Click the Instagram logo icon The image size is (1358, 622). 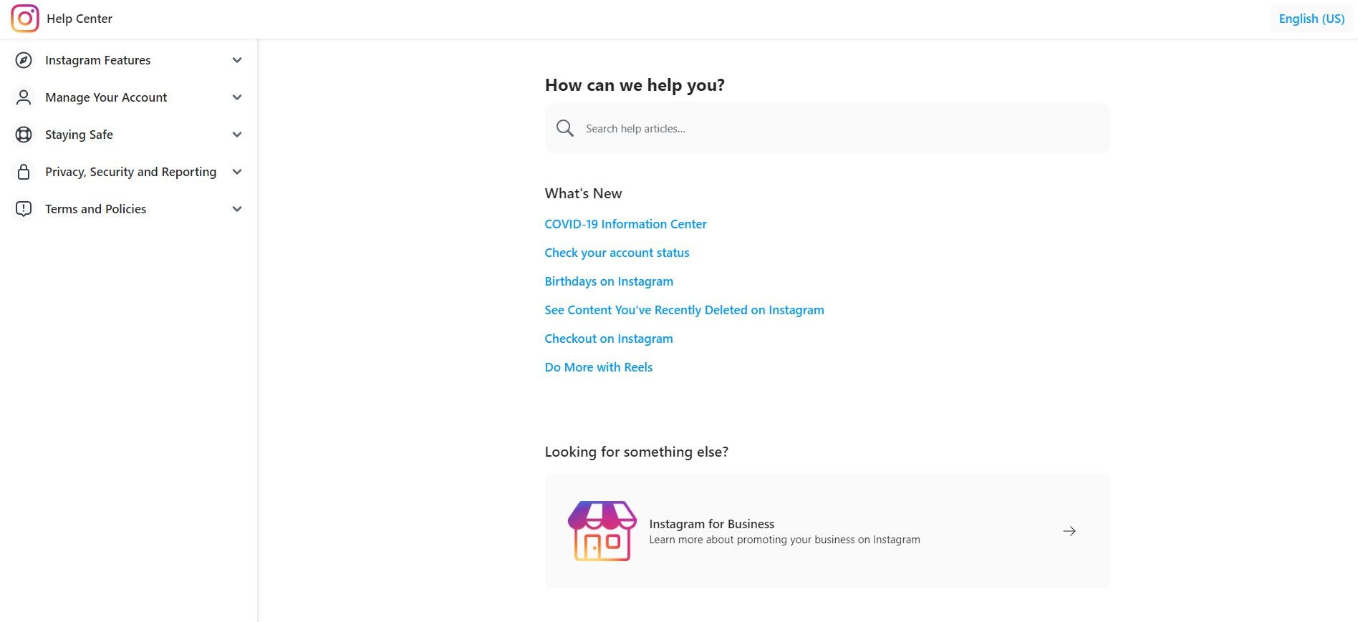(25, 19)
